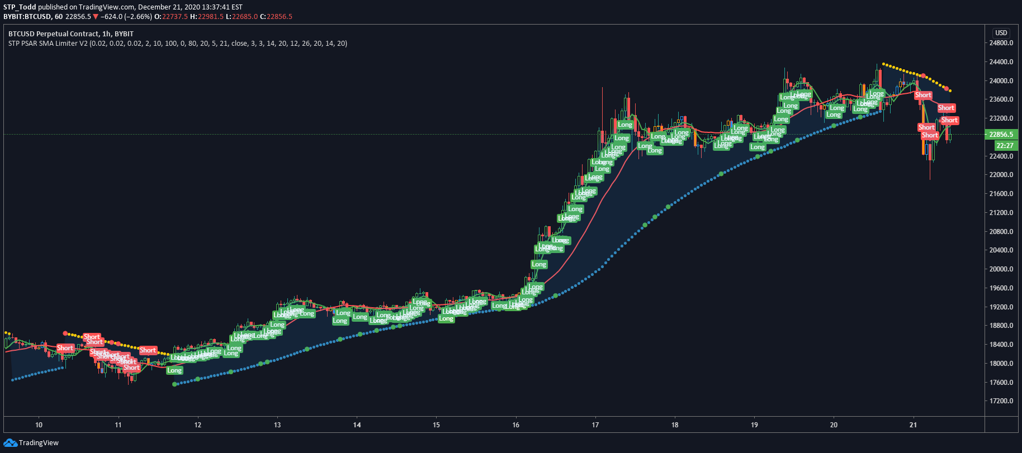
Task: Click the 18000.0 price axis label
Action: (x=1001, y=364)
